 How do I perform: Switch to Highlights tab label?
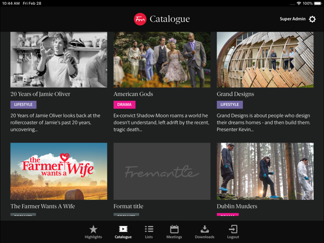[93, 237]
